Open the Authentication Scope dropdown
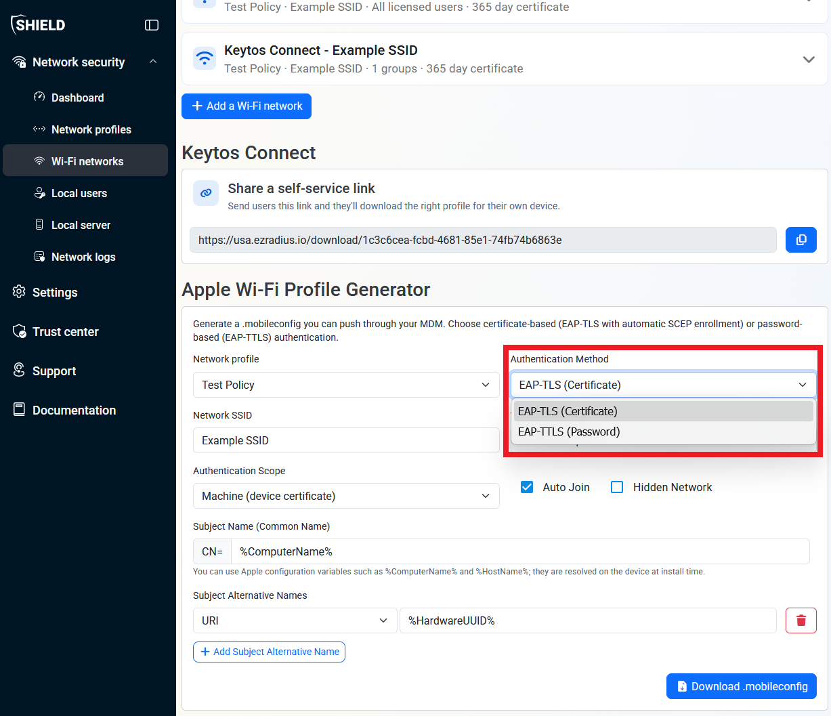This screenshot has width=831, height=716. pyautogui.click(x=346, y=496)
